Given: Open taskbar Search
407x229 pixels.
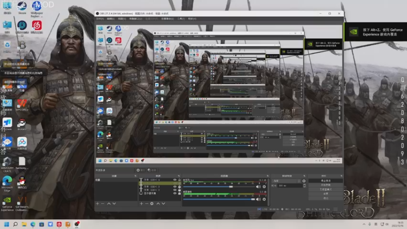Looking at the screenshot, I should (x=15, y=224).
